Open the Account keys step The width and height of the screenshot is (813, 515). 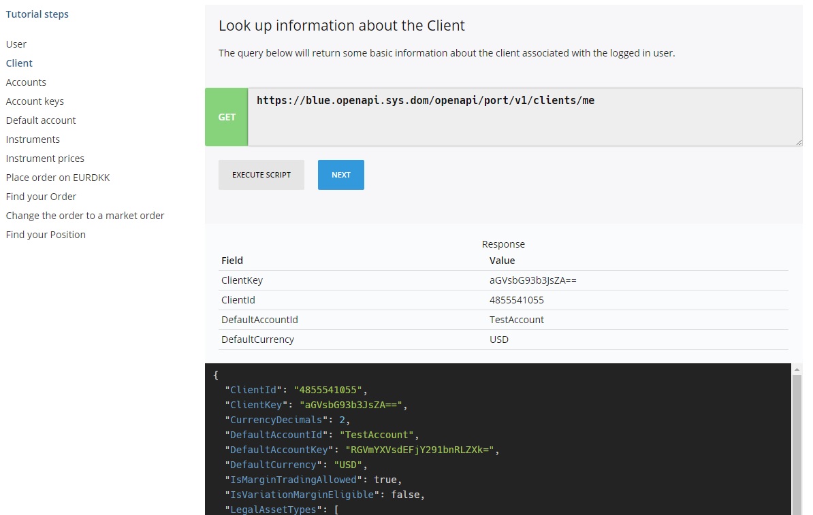(35, 101)
